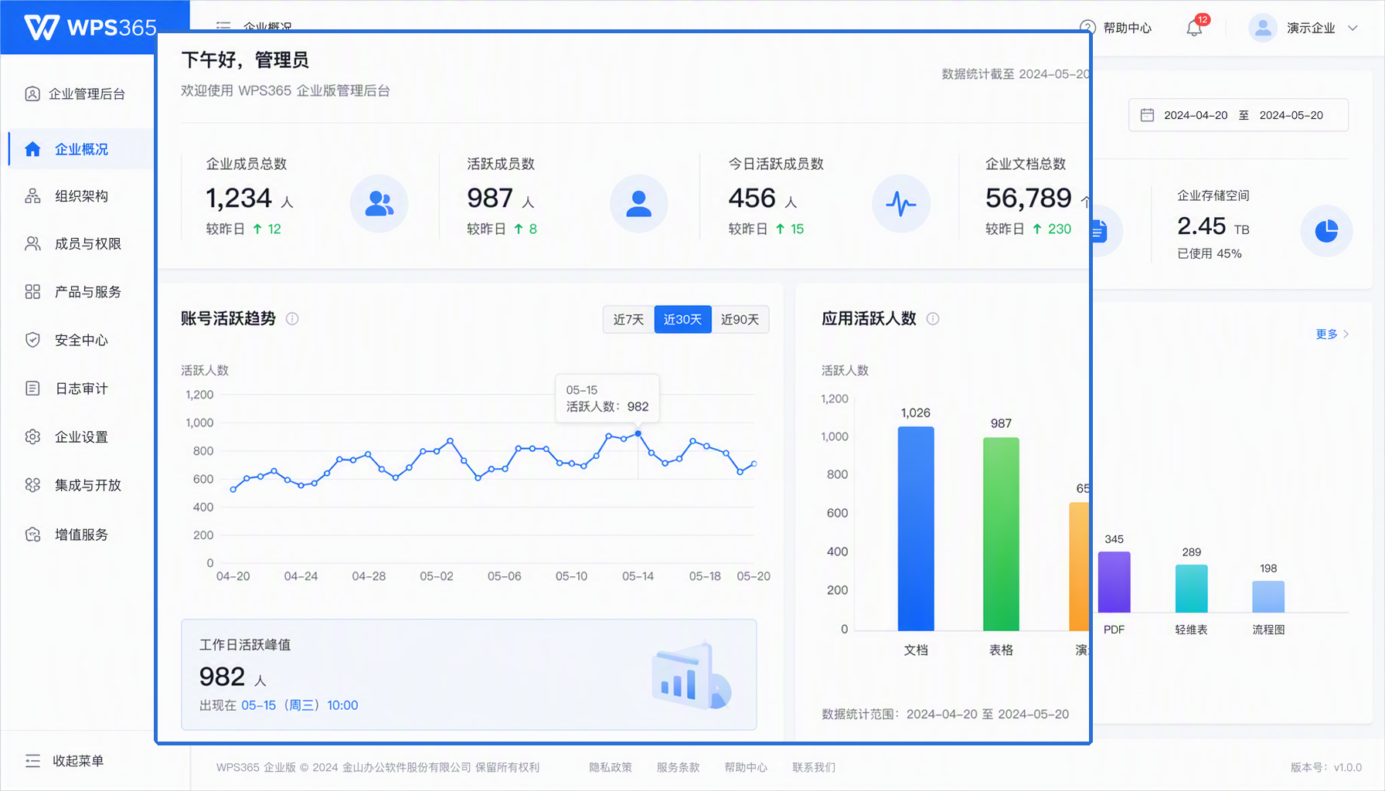This screenshot has height=791, width=1385.
Task: Click the blue 文档 bar
Action: (916, 528)
